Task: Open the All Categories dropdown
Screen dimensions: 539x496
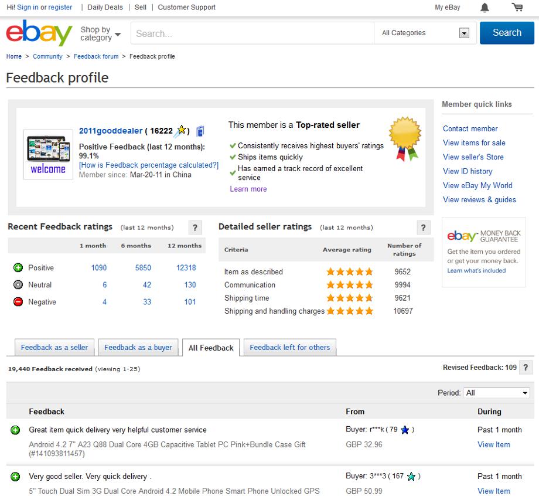Action: (425, 33)
